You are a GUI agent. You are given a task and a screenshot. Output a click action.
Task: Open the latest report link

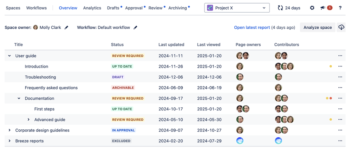[x=252, y=27]
